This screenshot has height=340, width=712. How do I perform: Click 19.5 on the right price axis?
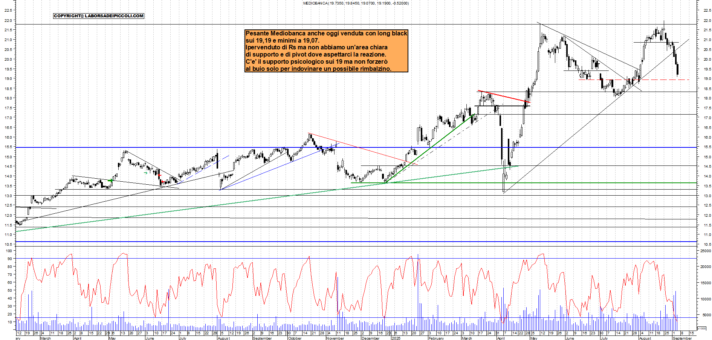(x=707, y=69)
